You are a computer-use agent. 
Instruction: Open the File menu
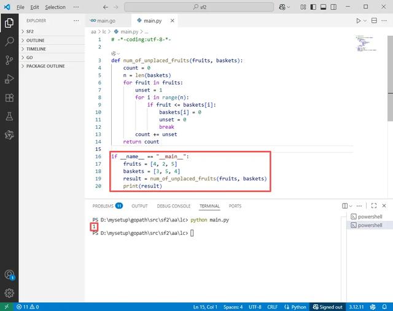(x=20, y=7)
